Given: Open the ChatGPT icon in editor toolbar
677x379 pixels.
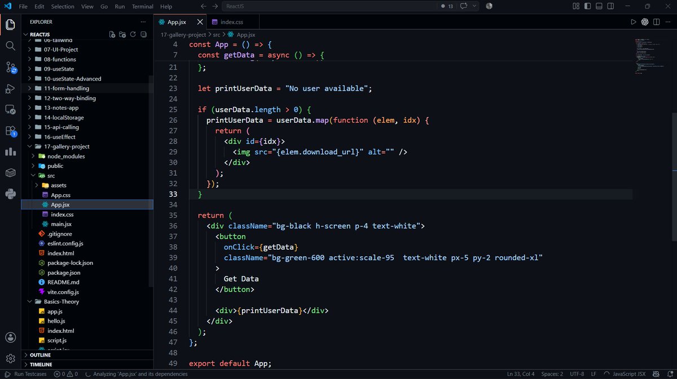Looking at the screenshot, I should (645, 22).
